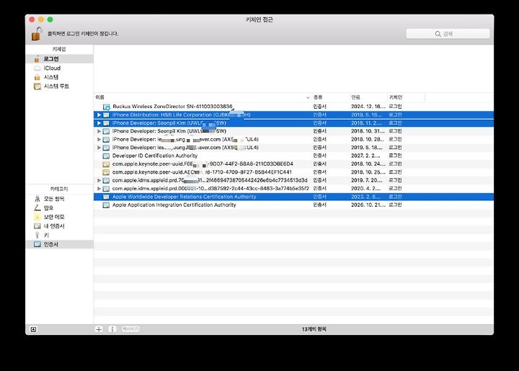Click the 인증서 icon in categories

coord(37,244)
